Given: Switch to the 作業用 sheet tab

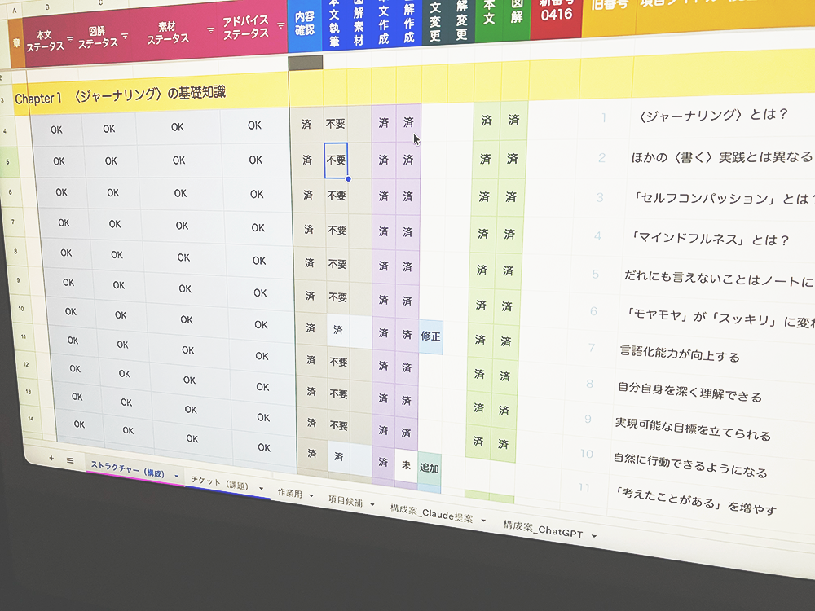Looking at the screenshot, I should [x=290, y=493].
